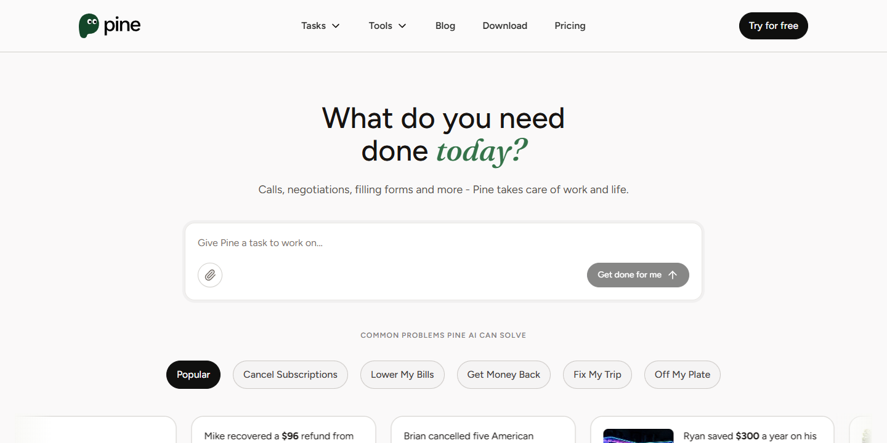
Task: Expand the Tasks menu
Action: pyautogui.click(x=320, y=26)
